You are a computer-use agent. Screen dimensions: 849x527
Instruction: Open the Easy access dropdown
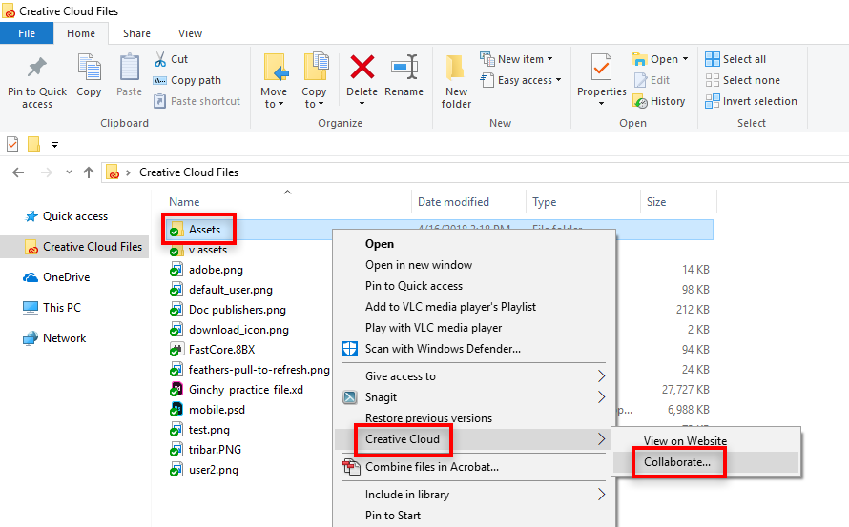tap(521, 80)
